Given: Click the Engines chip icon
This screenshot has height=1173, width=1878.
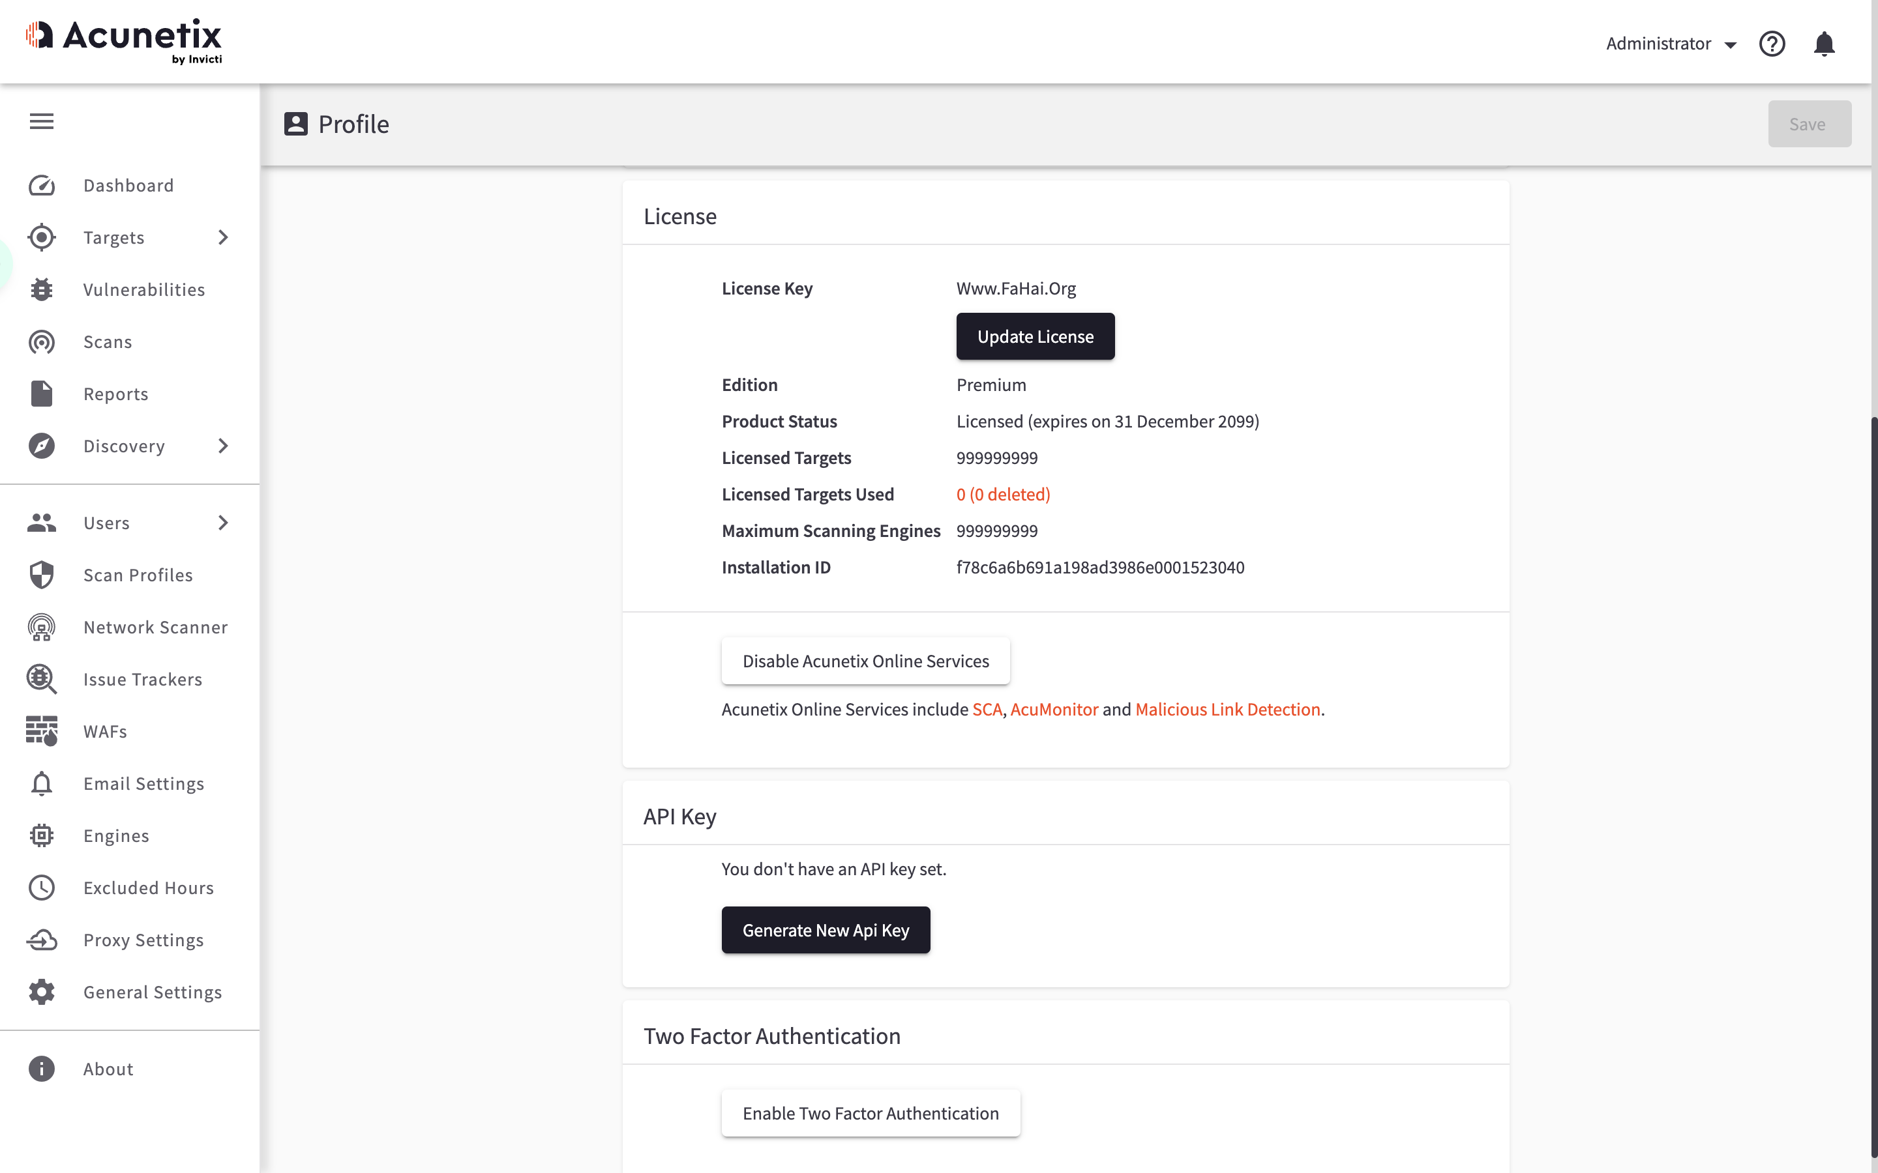Looking at the screenshot, I should click(x=41, y=835).
